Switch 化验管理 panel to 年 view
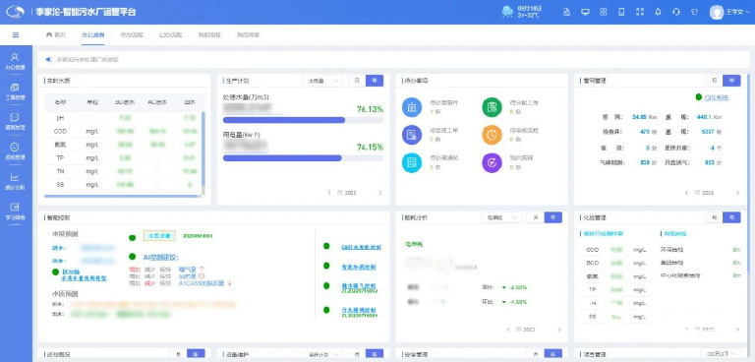This screenshot has width=755, height=362. 731,217
